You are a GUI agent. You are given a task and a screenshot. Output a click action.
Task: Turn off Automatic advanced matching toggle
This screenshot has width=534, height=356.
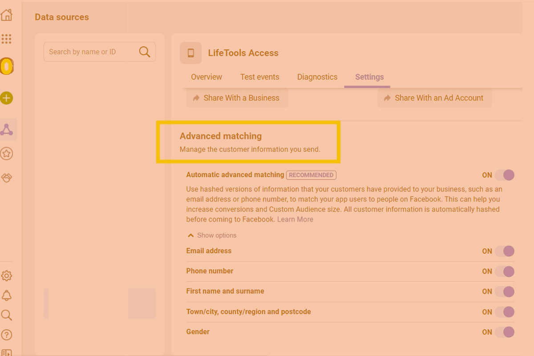pyautogui.click(x=505, y=175)
